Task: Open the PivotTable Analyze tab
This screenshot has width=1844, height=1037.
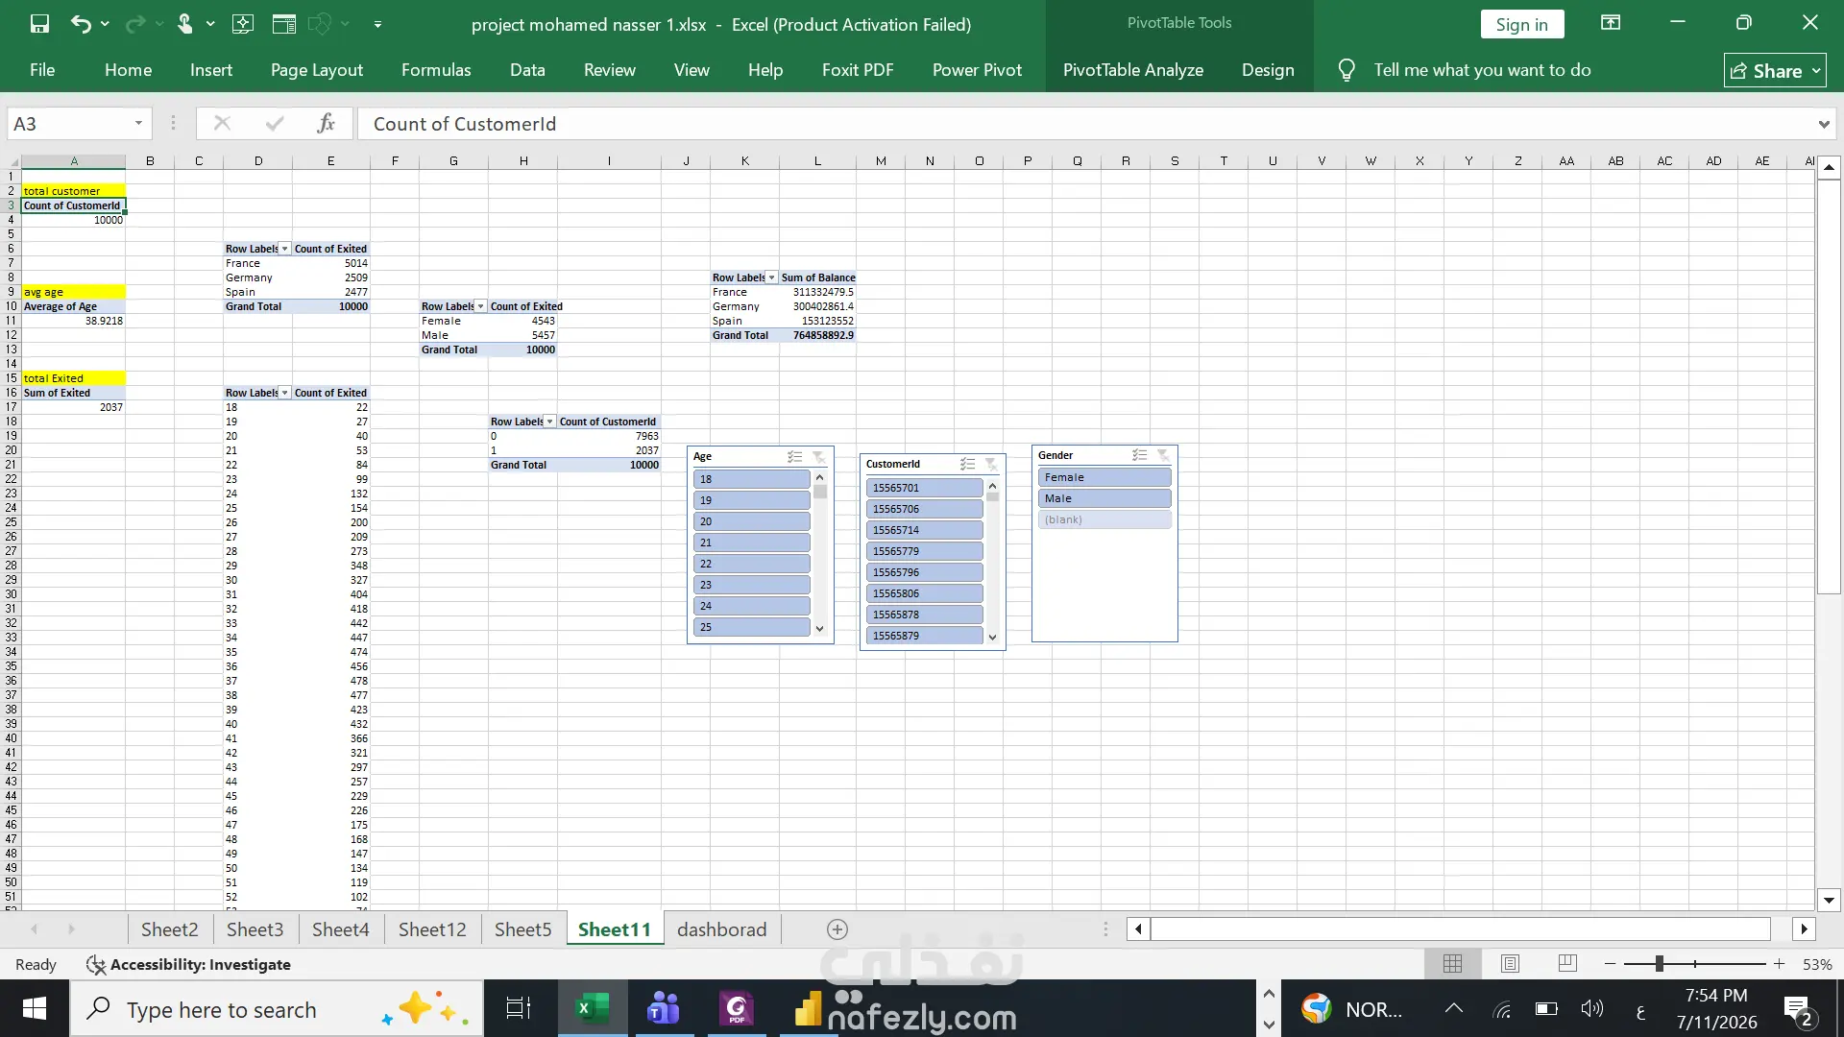Action: (x=1133, y=70)
